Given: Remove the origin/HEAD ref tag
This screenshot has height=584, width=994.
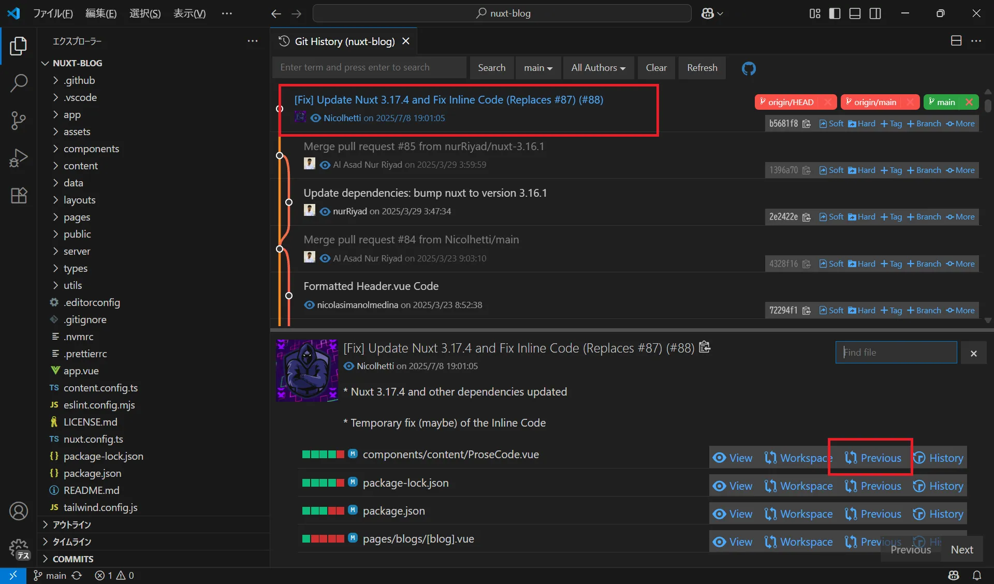Looking at the screenshot, I should [827, 102].
